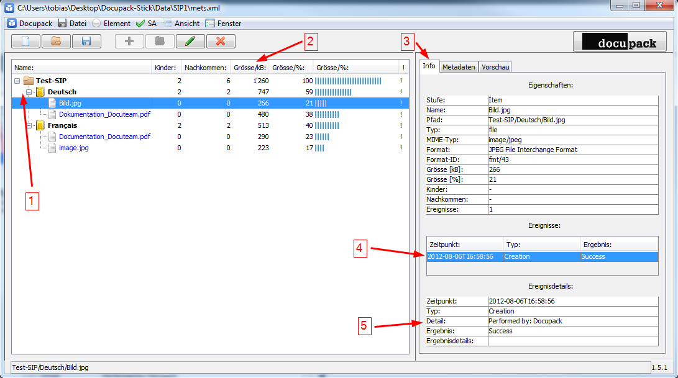Collapse the Deutsch folder node
This screenshot has width=678, height=378.
tap(29, 92)
